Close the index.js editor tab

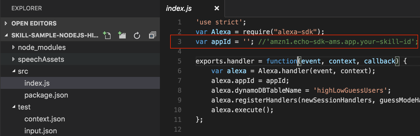tap(217, 8)
